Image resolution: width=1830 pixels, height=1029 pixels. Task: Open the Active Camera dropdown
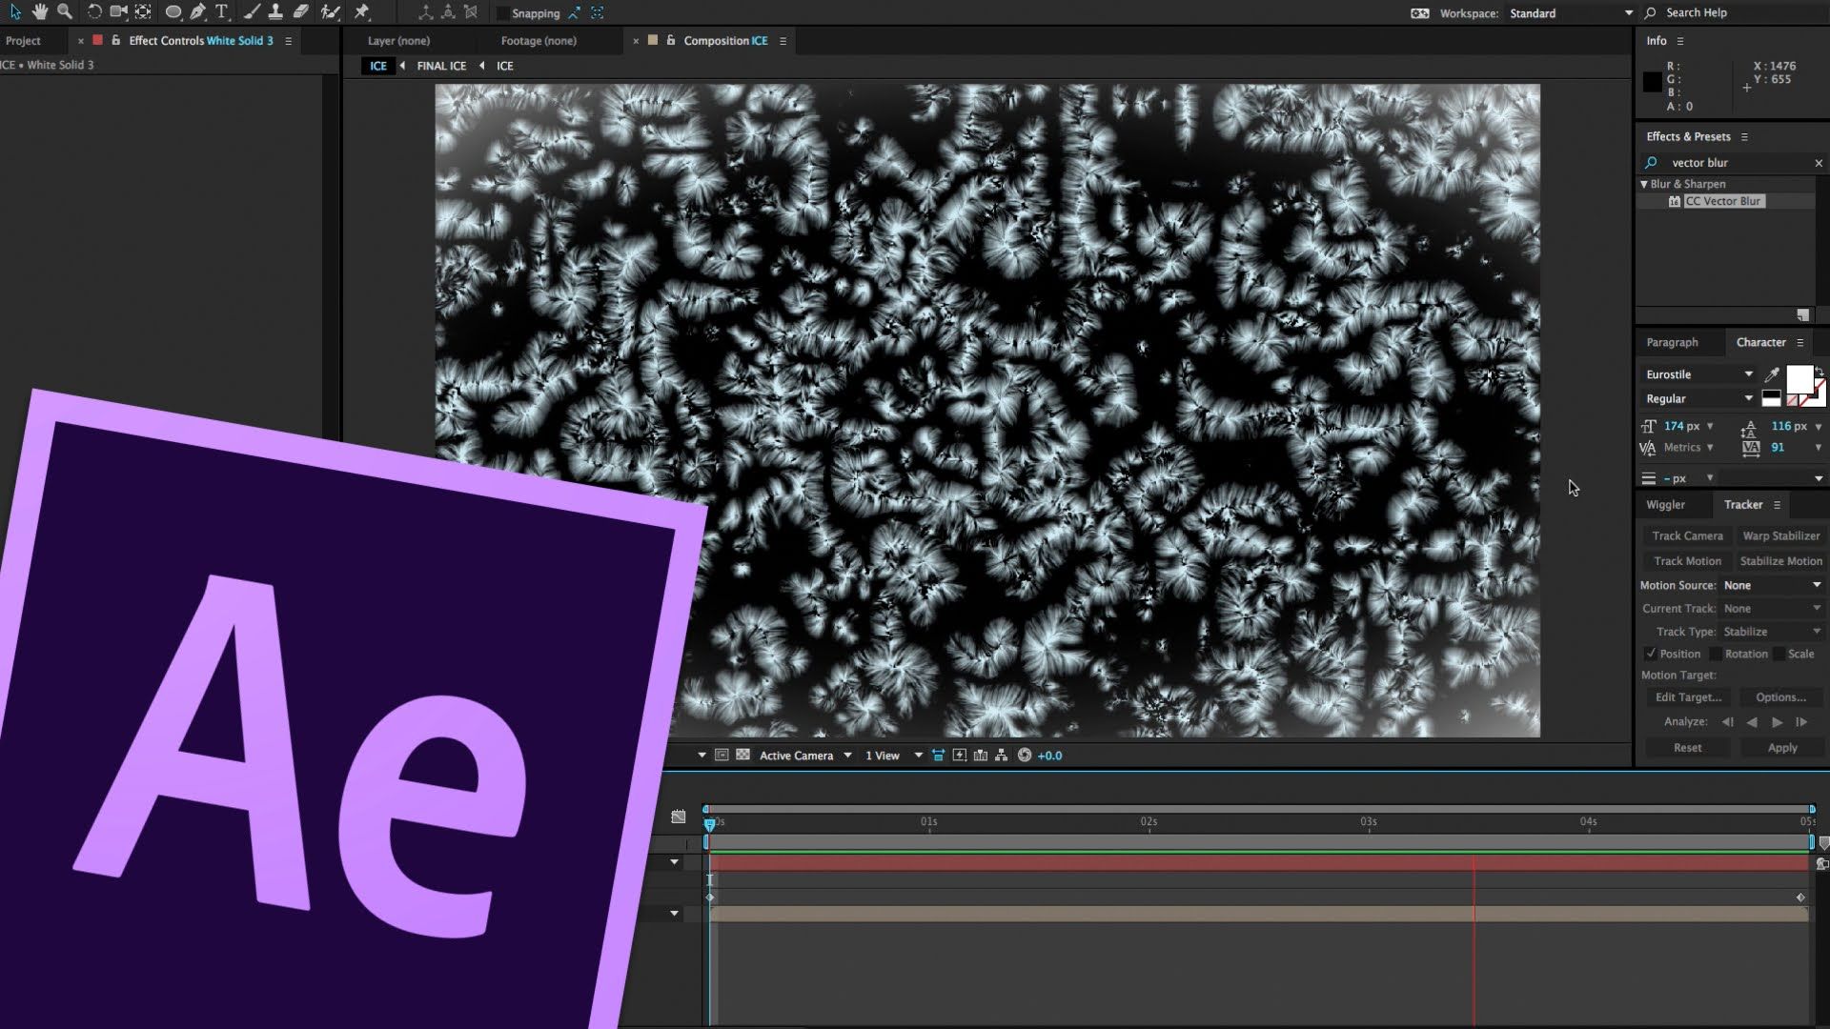(805, 756)
